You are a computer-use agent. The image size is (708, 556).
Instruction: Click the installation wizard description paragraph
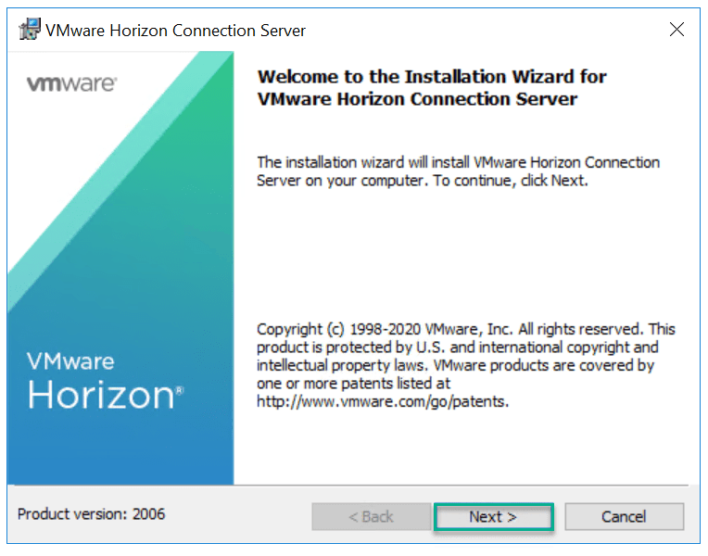[x=458, y=162]
